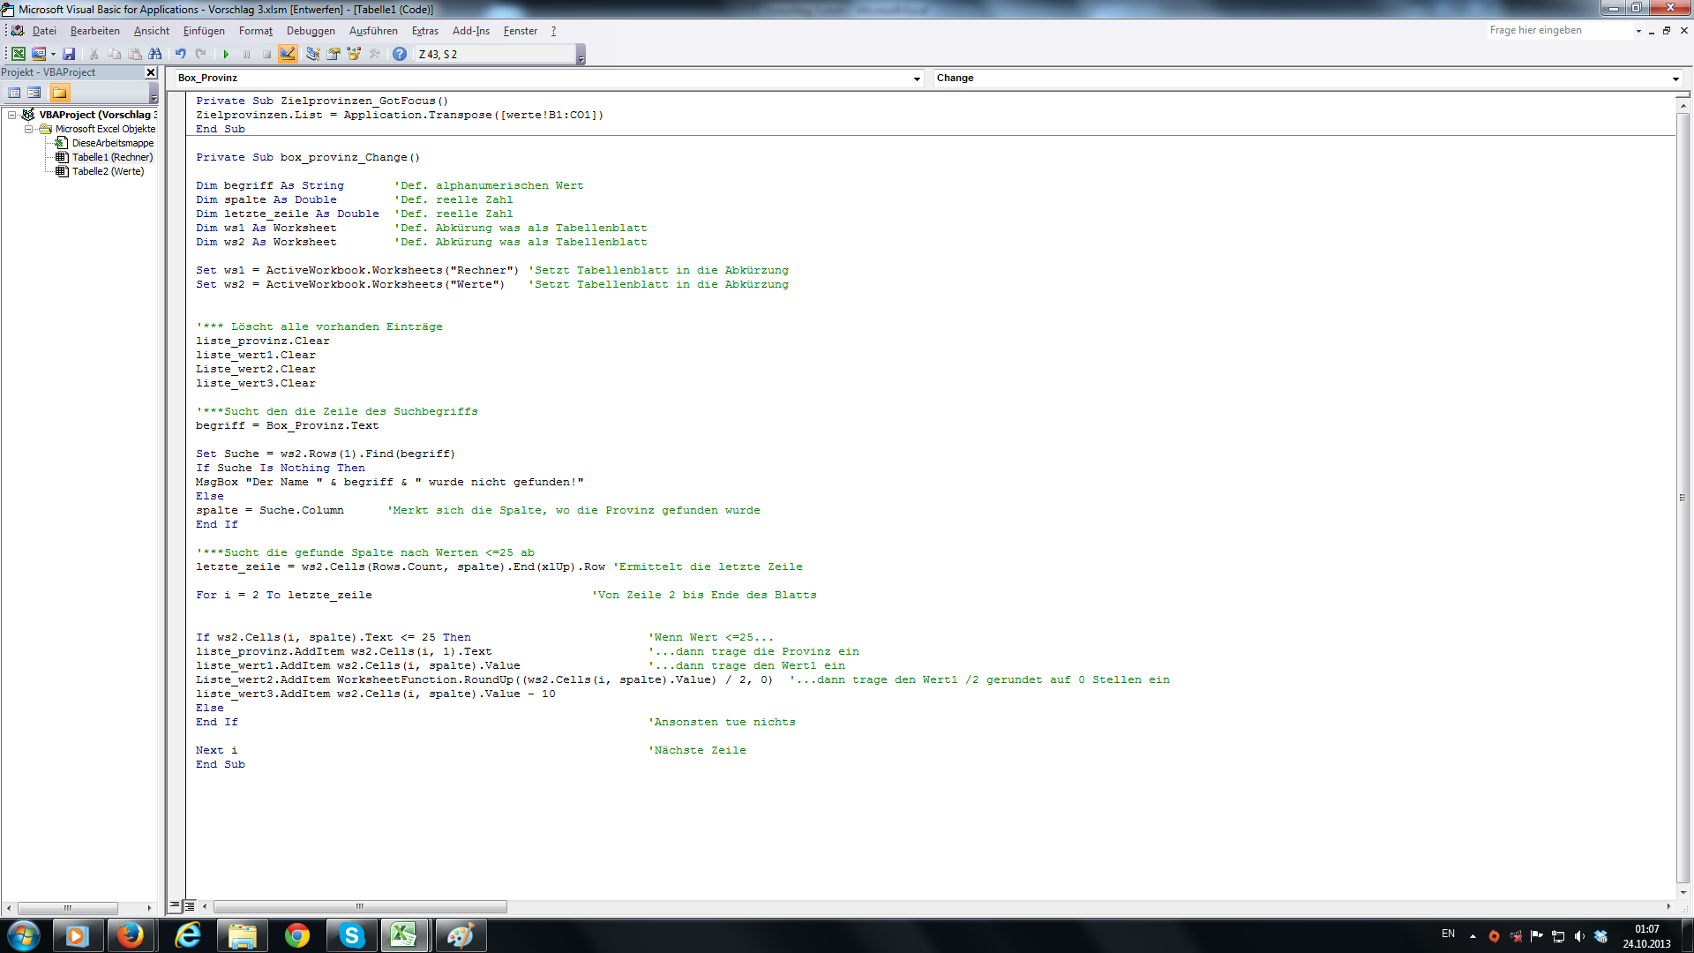Image resolution: width=1694 pixels, height=953 pixels.
Task: Open the Object Browser icon
Action: [354, 54]
